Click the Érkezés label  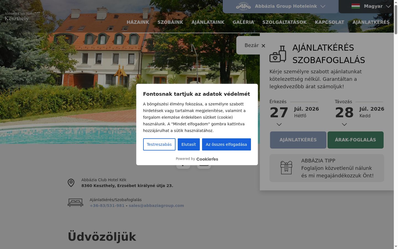pyautogui.click(x=278, y=102)
